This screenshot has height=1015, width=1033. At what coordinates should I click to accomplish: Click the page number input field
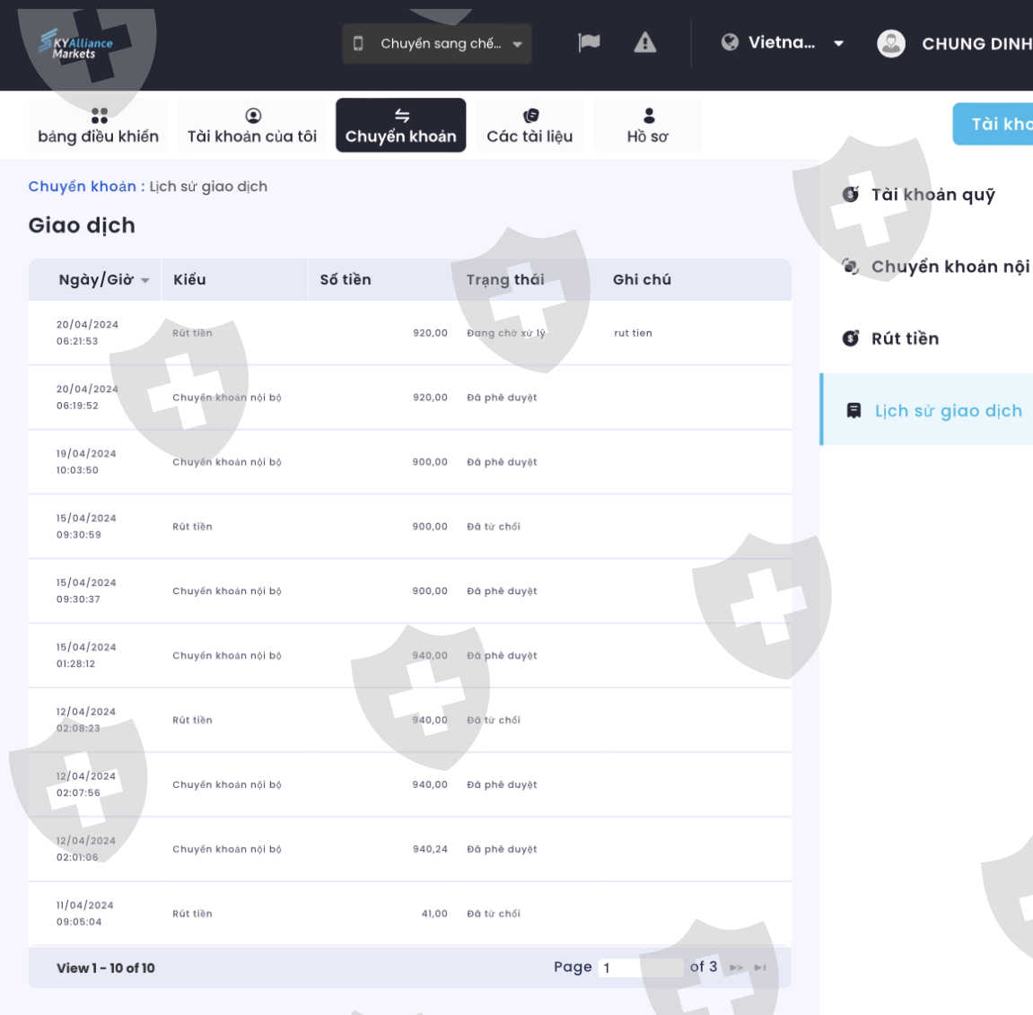[x=641, y=967]
